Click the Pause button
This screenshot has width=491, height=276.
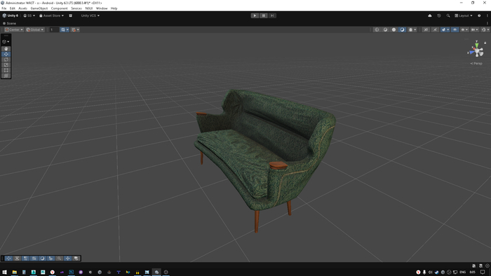click(x=263, y=15)
